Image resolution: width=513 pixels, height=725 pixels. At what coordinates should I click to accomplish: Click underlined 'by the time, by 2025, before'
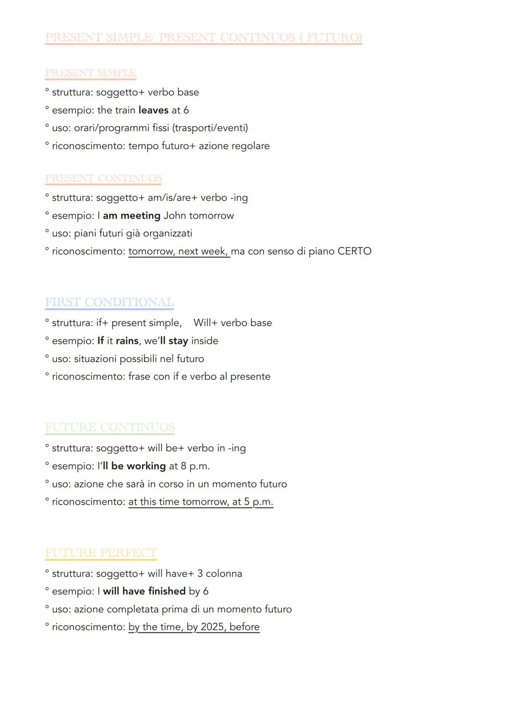click(x=194, y=627)
